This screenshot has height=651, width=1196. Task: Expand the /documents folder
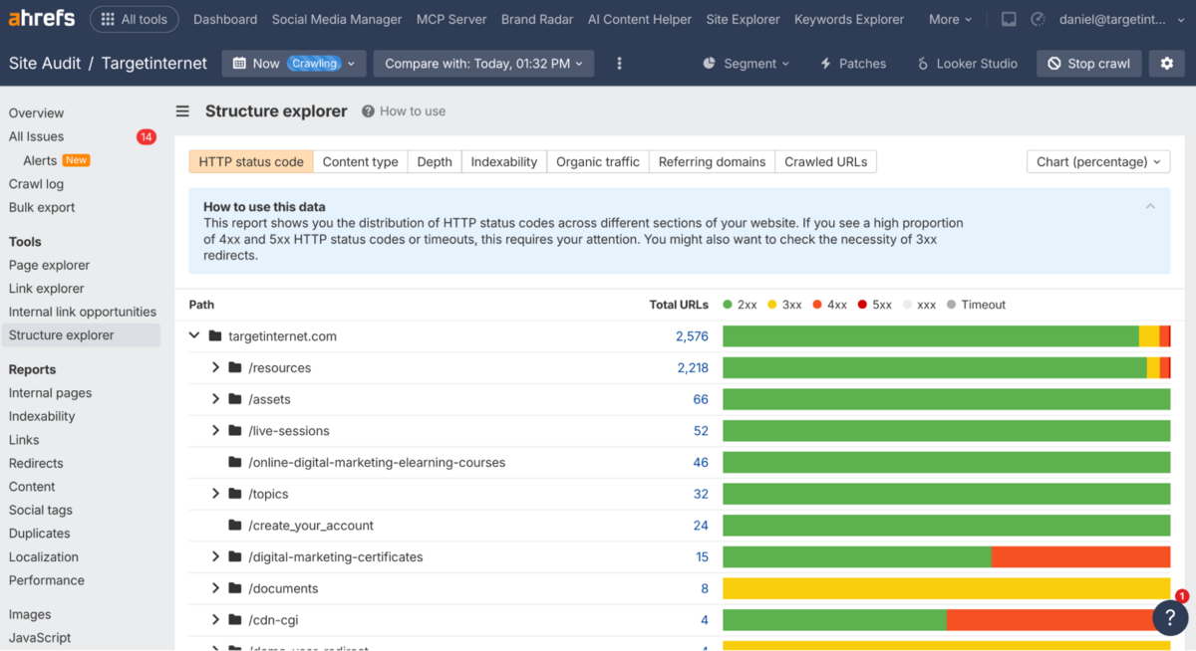coord(215,588)
